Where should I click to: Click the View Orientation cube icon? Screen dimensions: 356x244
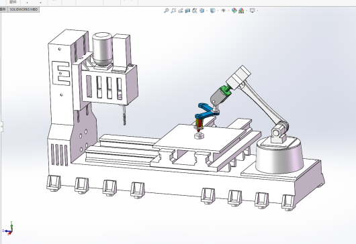tap(202, 11)
